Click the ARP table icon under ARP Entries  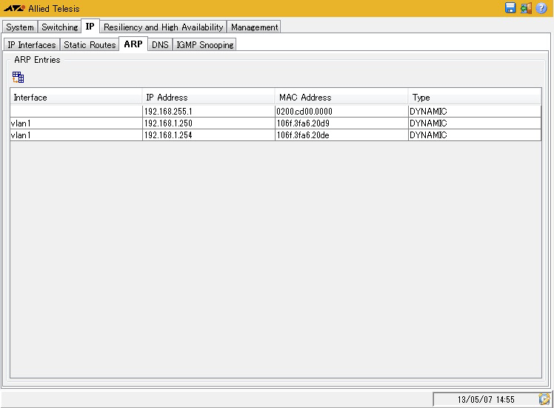pyautogui.click(x=19, y=77)
